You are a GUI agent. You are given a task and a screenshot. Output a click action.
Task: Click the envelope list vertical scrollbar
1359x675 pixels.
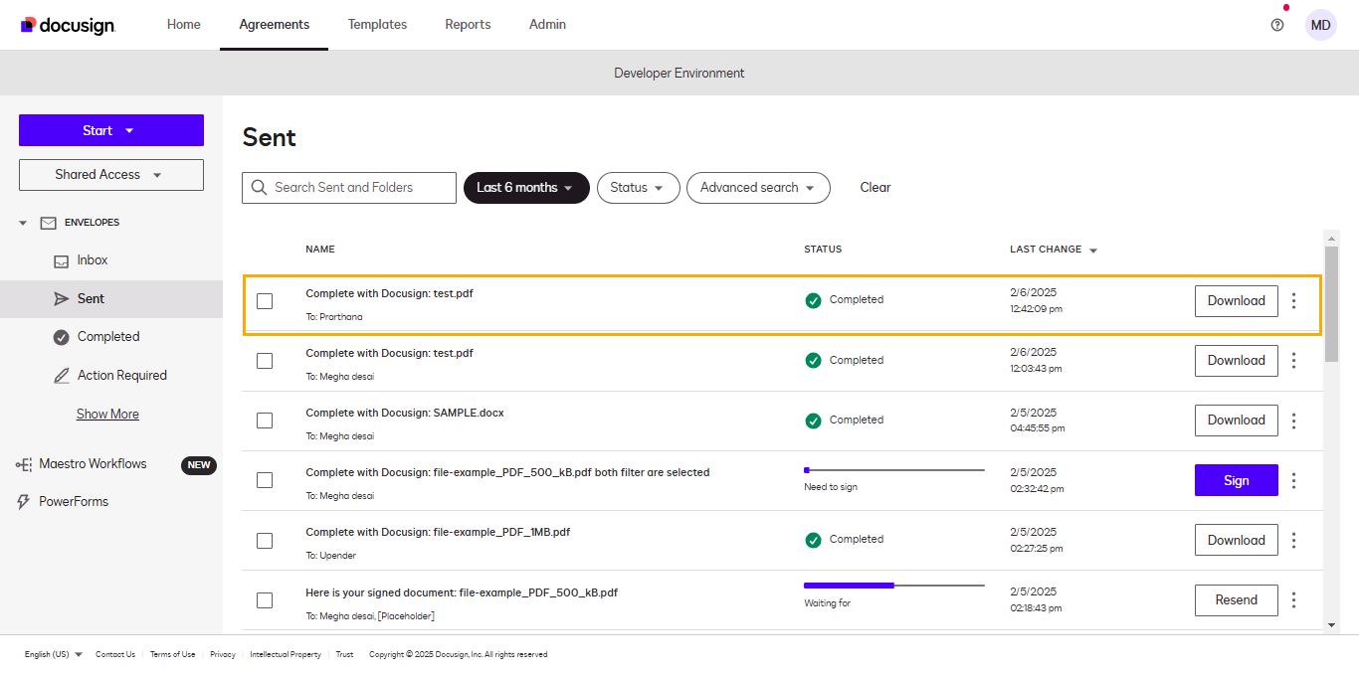[x=1331, y=303]
